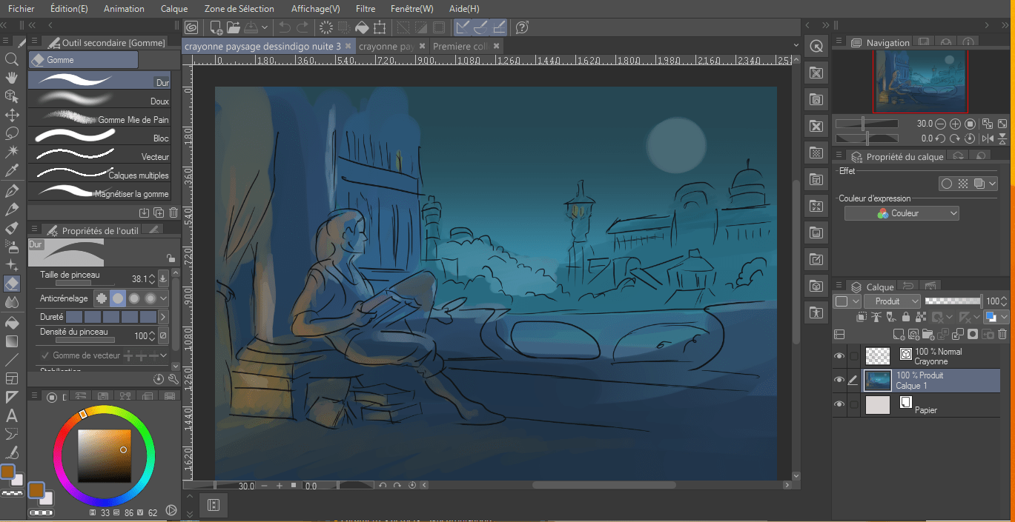
Task: Hide the Crayonne layer
Action: click(x=839, y=356)
